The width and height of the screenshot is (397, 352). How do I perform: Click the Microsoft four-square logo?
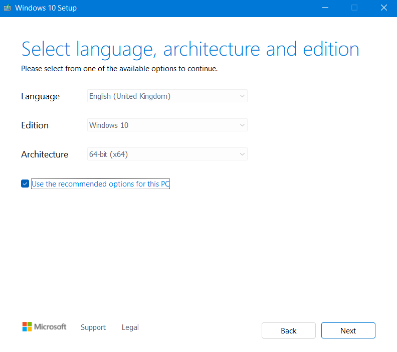pyautogui.click(x=27, y=327)
